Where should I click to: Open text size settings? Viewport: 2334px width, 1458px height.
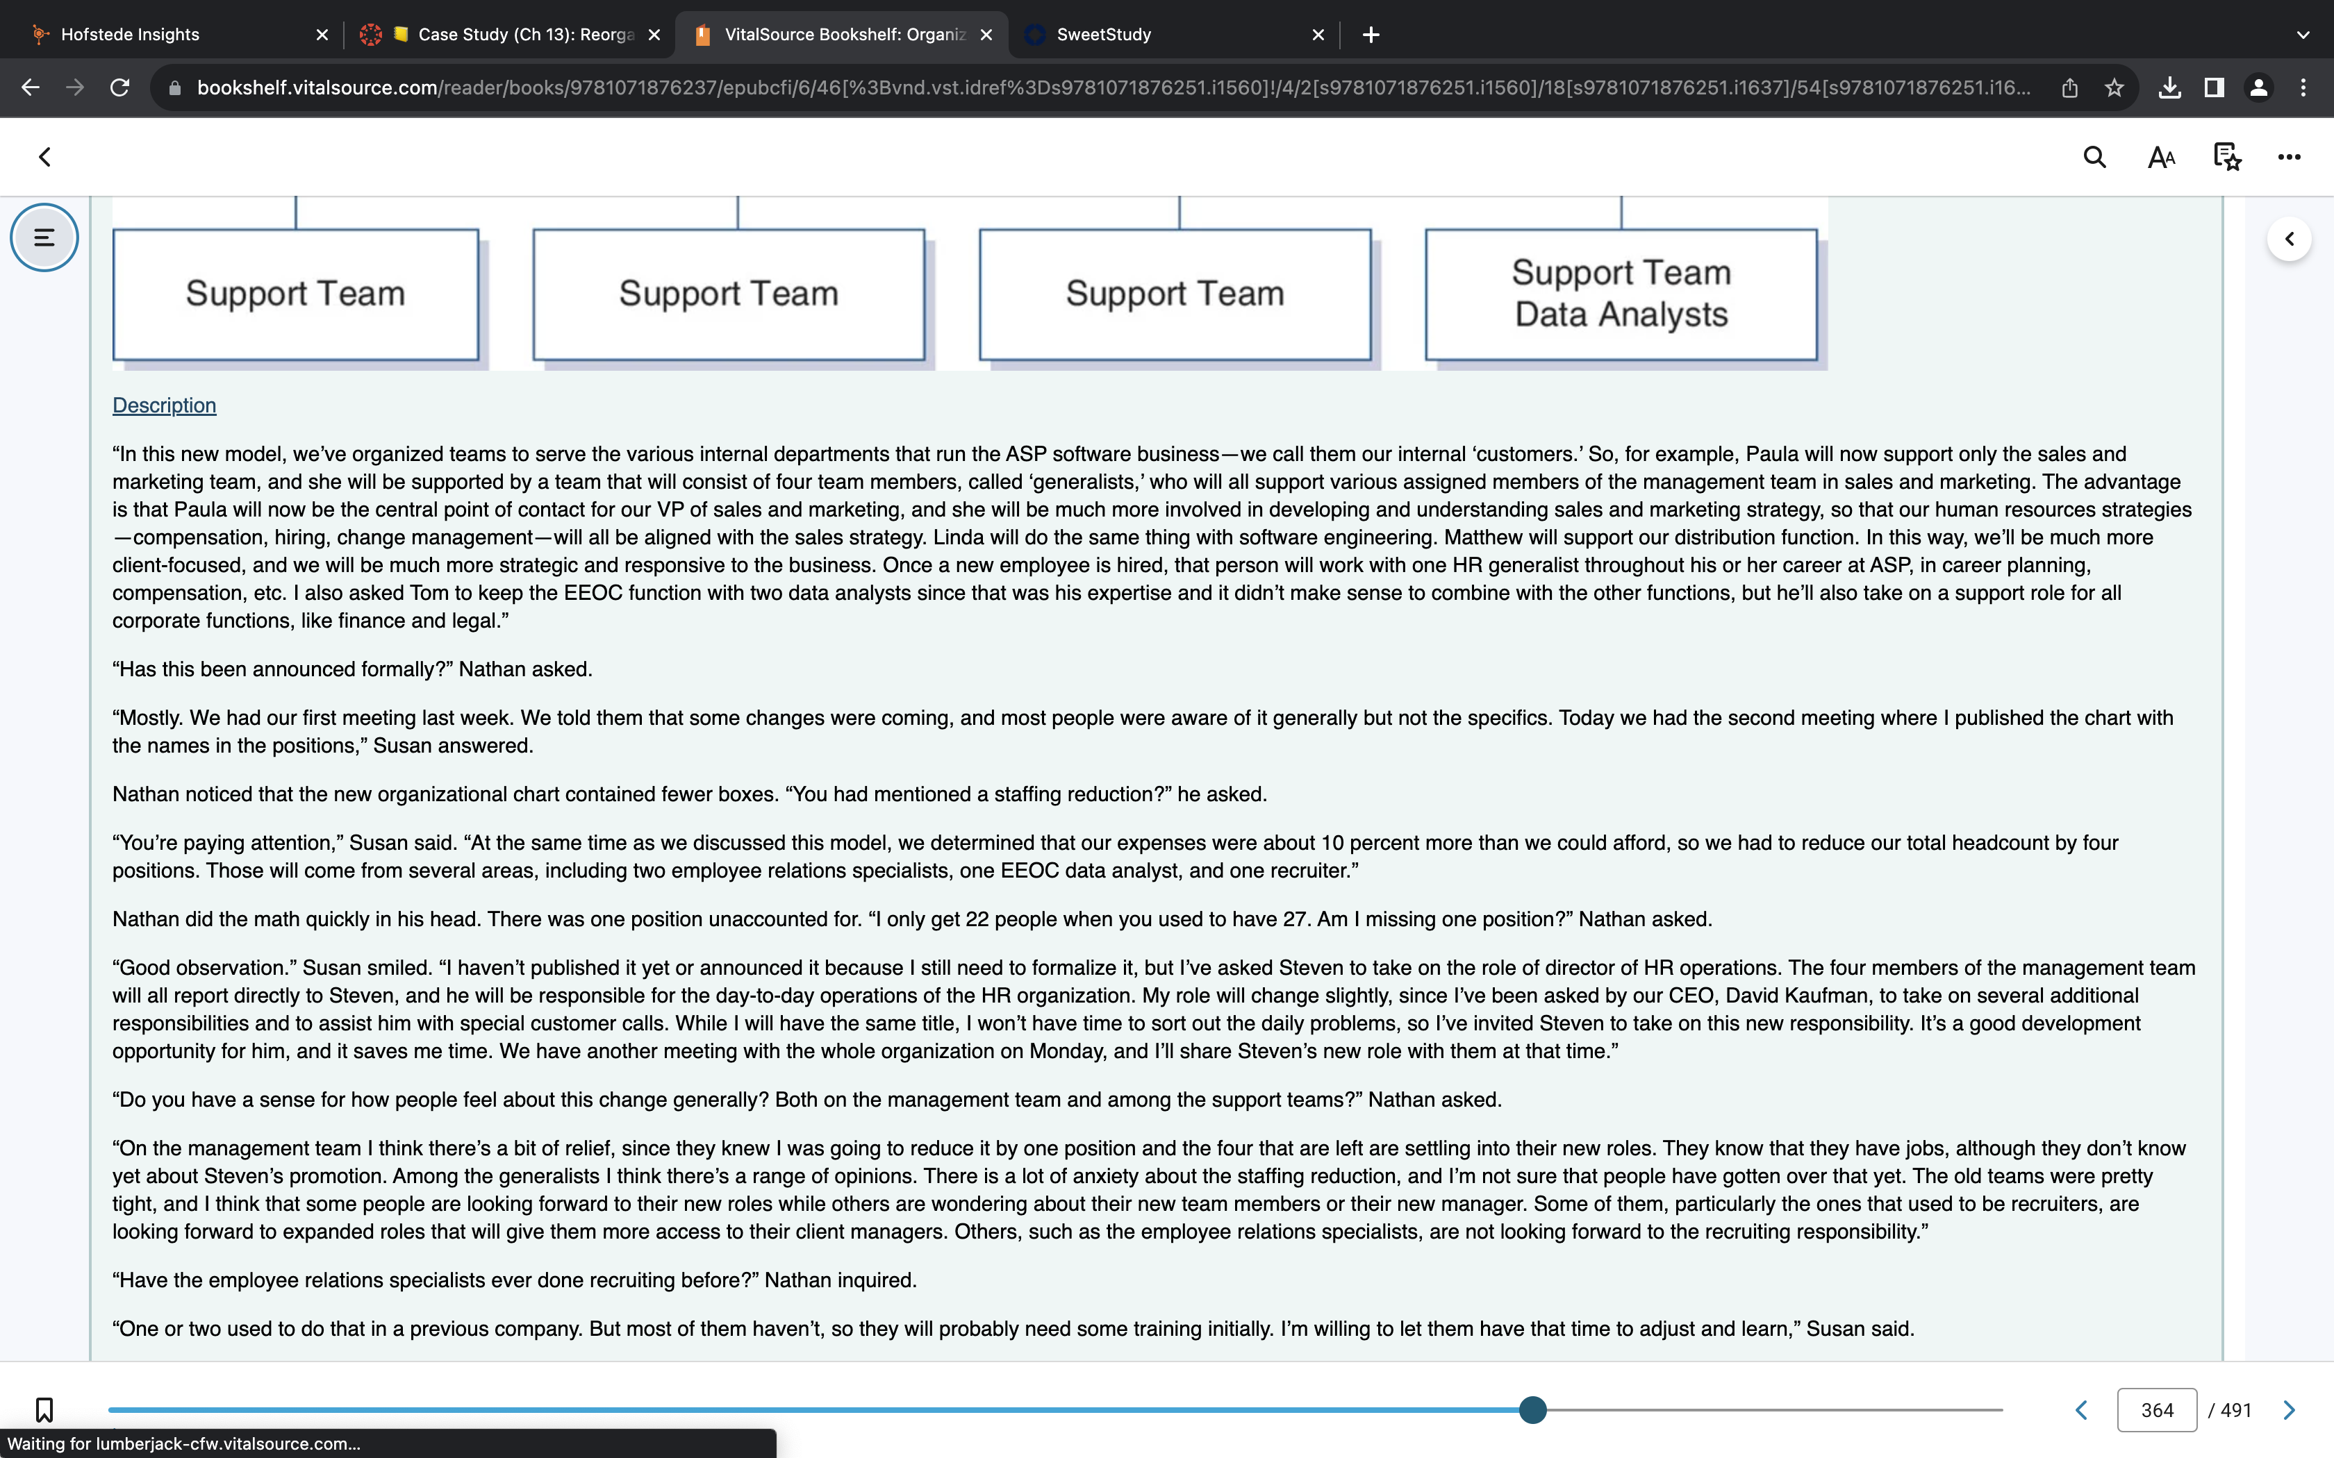pyautogui.click(x=2161, y=157)
